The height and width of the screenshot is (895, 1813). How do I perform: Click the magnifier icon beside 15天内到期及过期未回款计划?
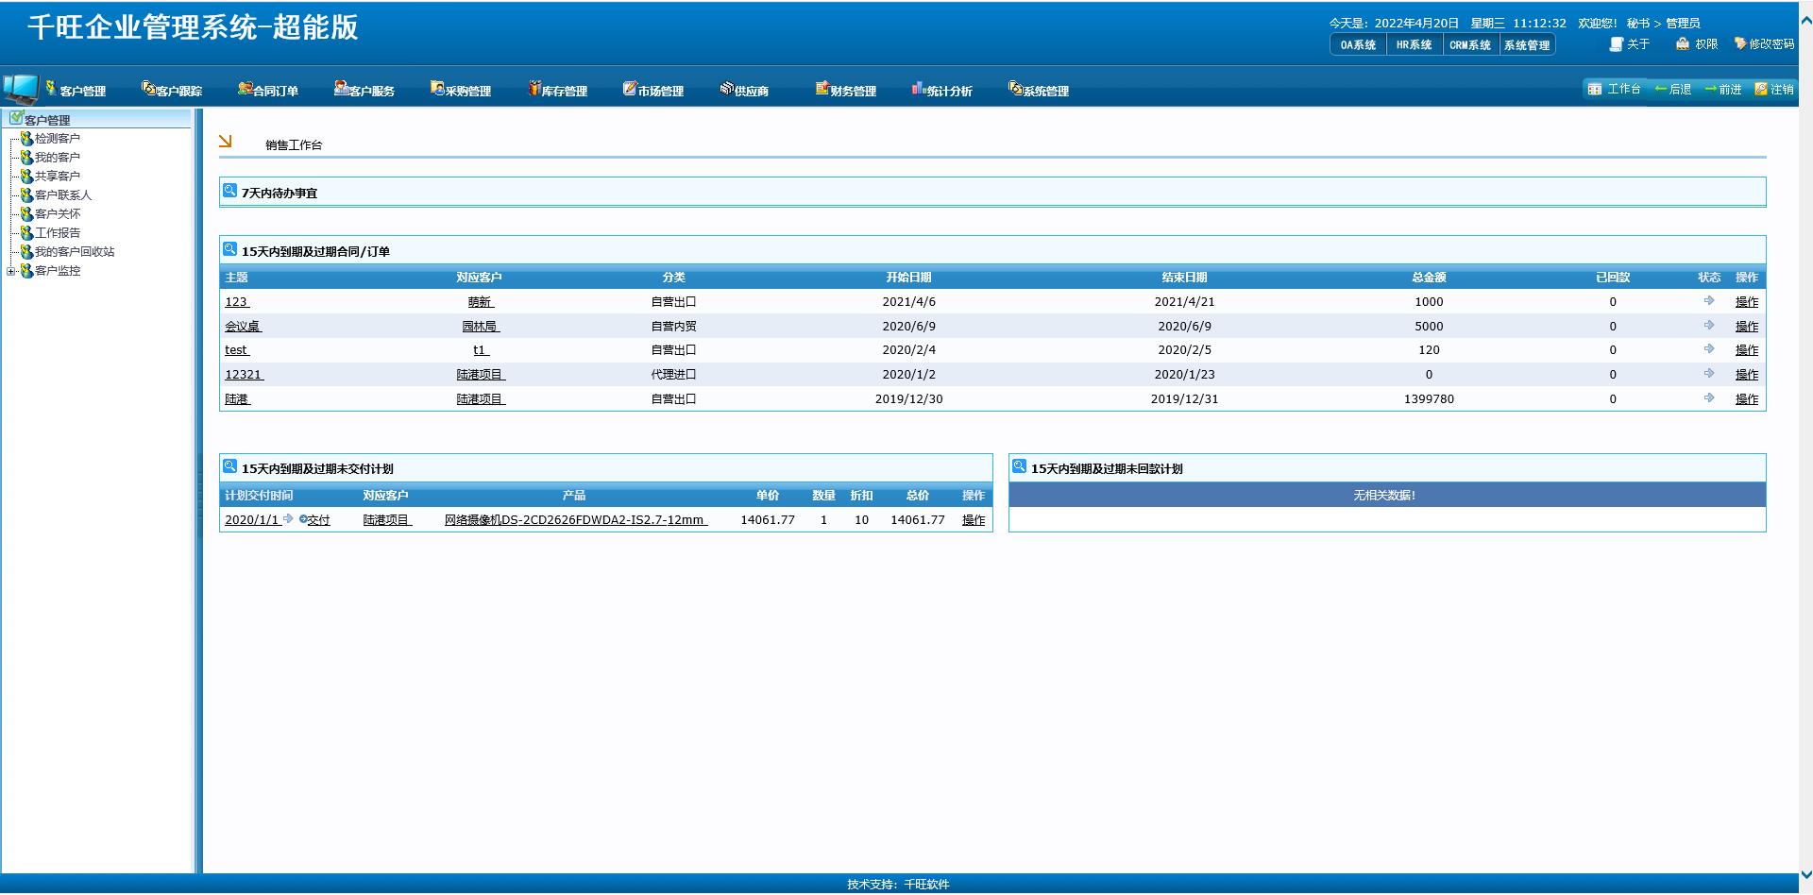point(1019,466)
